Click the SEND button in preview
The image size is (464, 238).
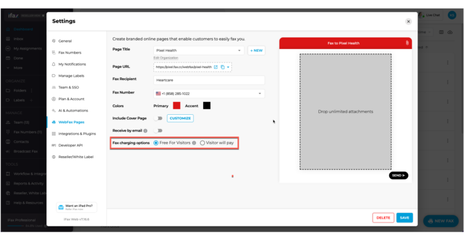pyautogui.click(x=398, y=175)
